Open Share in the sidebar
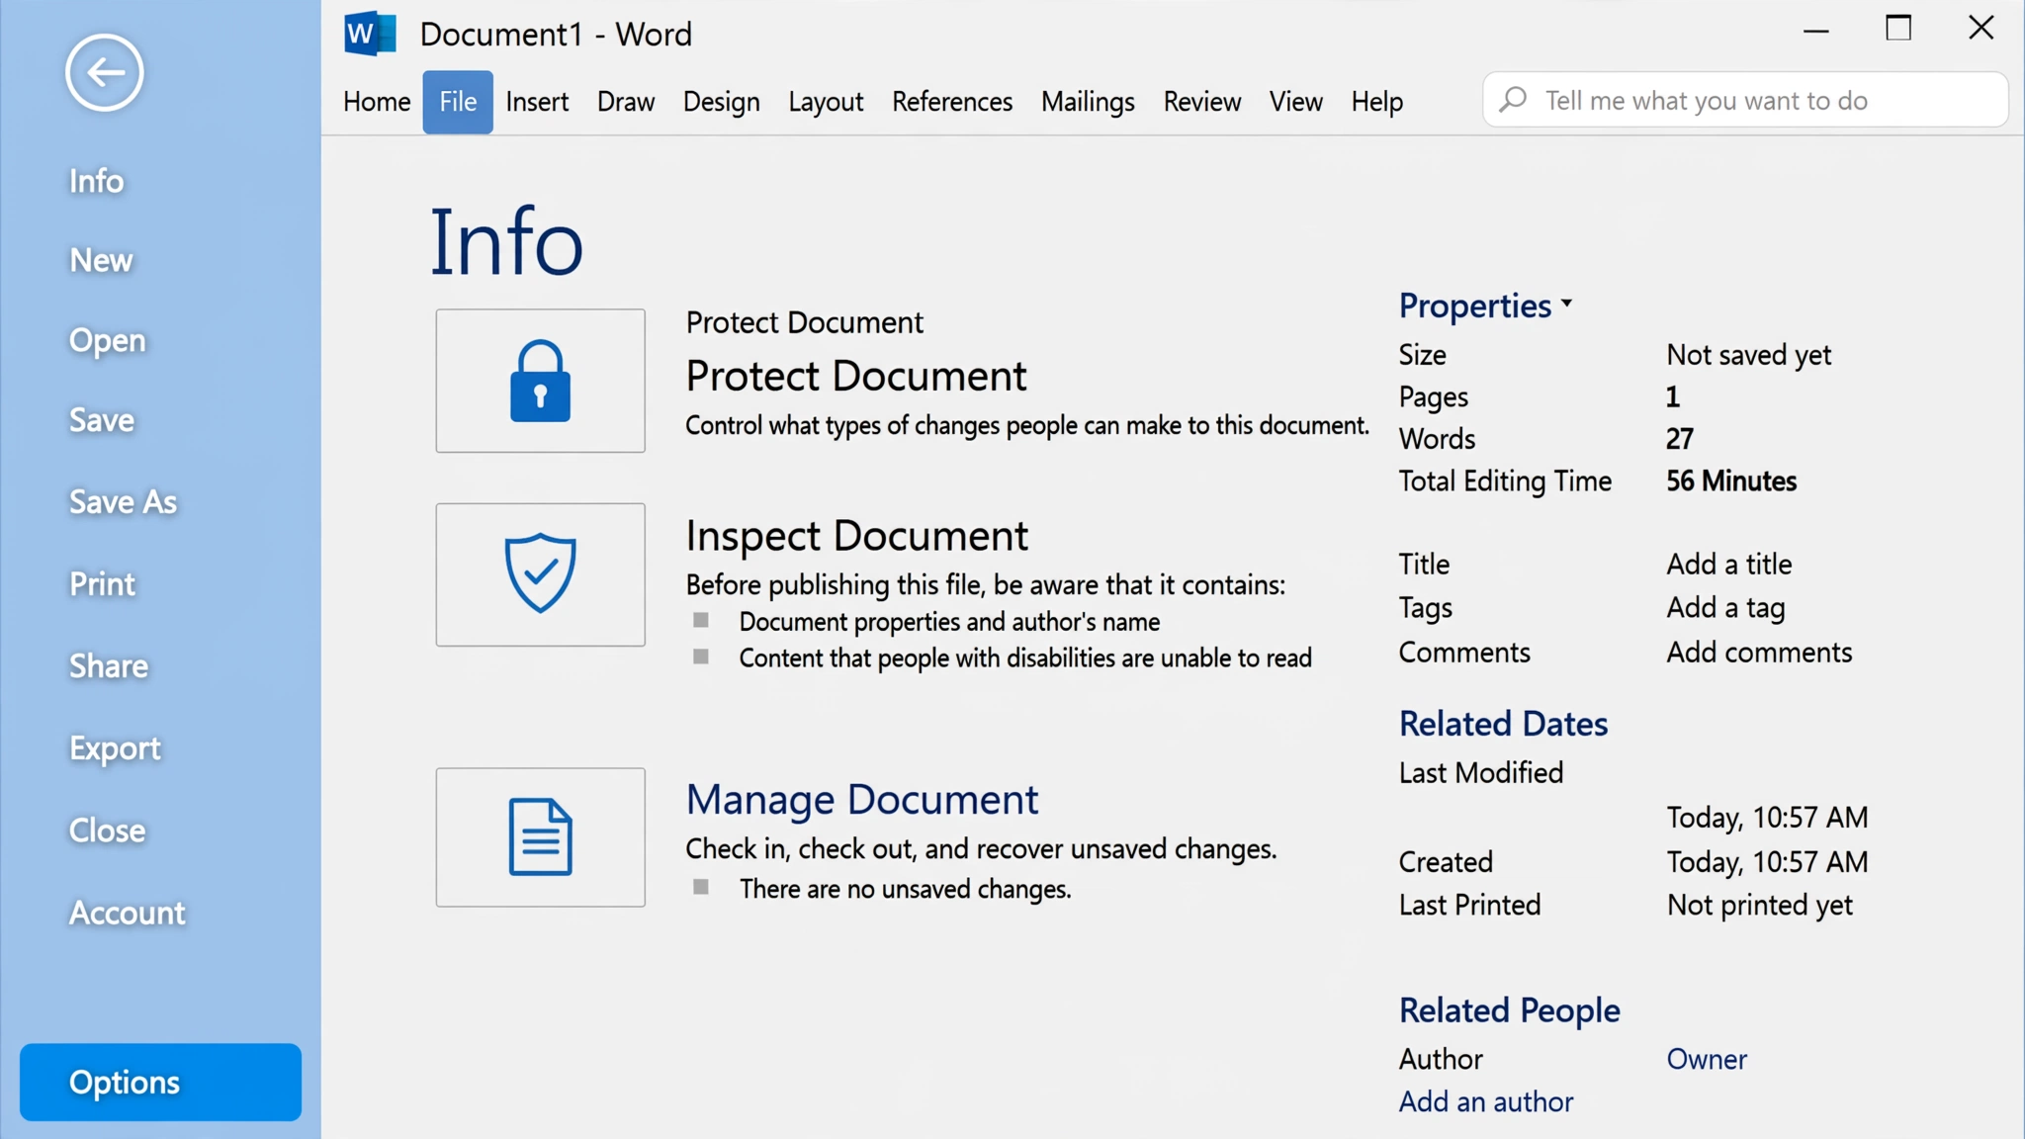Image resolution: width=2025 pixels, height=1139 pixels. (x=109, y=666)
